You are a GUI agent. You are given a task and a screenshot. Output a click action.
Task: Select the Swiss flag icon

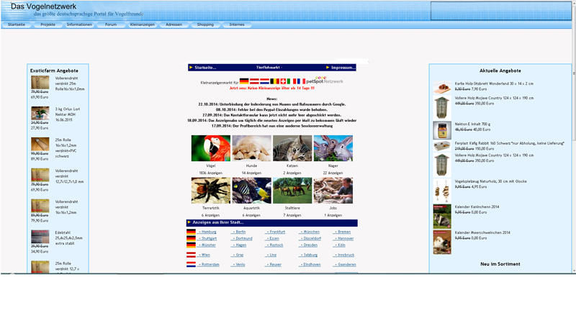click(x=283, y=81)
